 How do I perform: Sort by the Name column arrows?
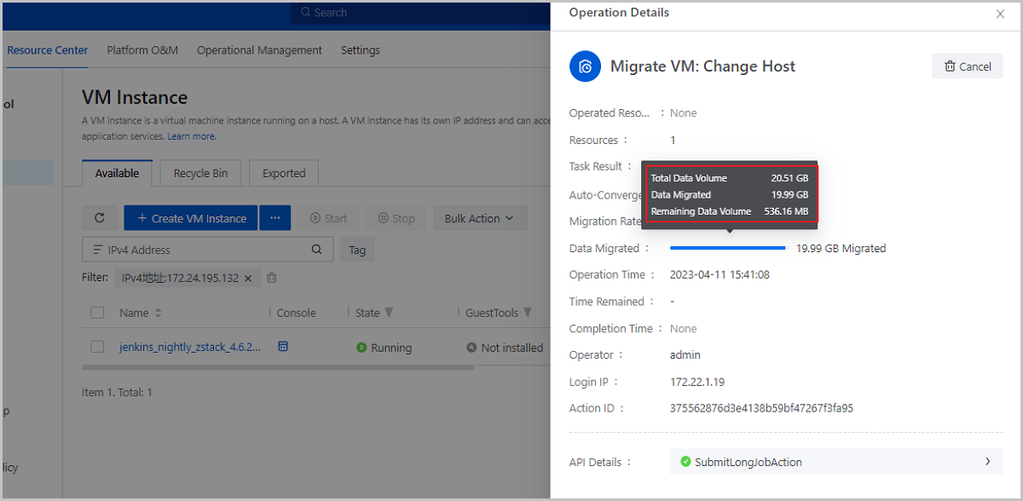[158, 314]
